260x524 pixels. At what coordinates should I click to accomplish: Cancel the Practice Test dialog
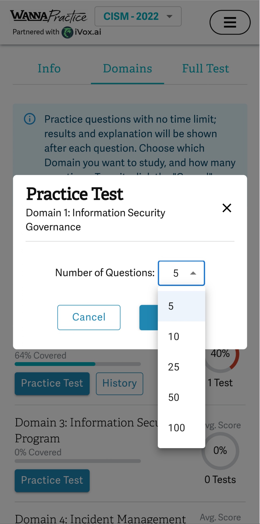point(89,317)
